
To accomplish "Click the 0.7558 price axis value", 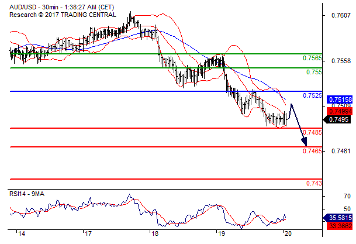I will [341, 61].
